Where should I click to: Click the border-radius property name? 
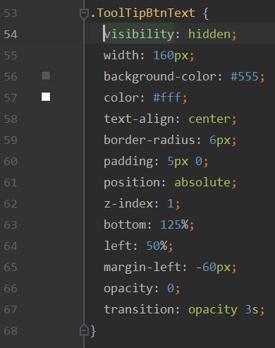pyautogui.click(x=149, y=140)
